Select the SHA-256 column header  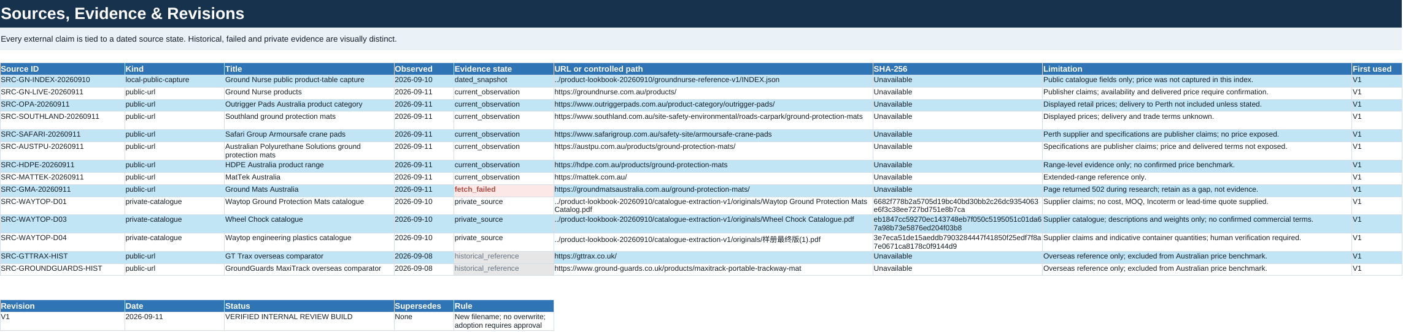957,69
